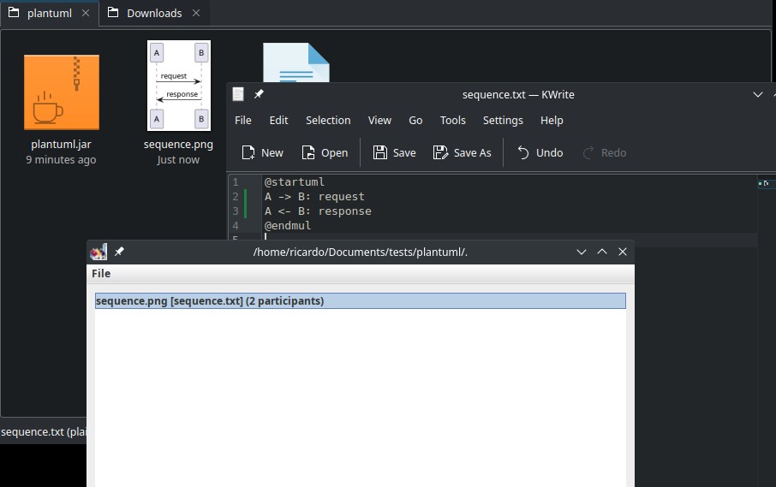Click the PlantUML app icon in title bar

point(98,252)
